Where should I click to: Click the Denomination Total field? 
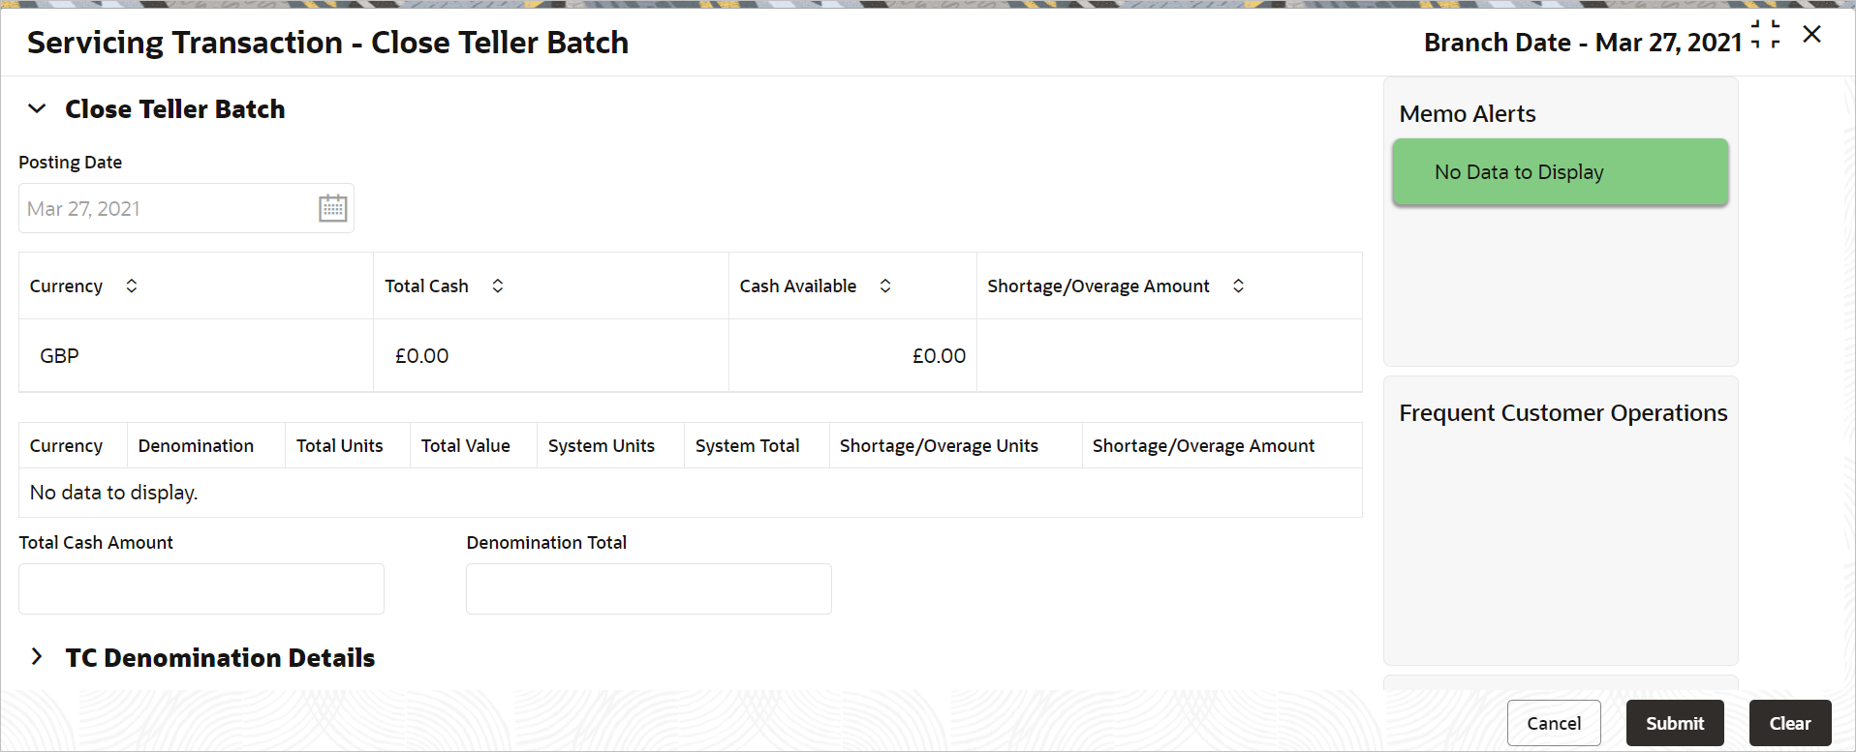coord(648,588)
